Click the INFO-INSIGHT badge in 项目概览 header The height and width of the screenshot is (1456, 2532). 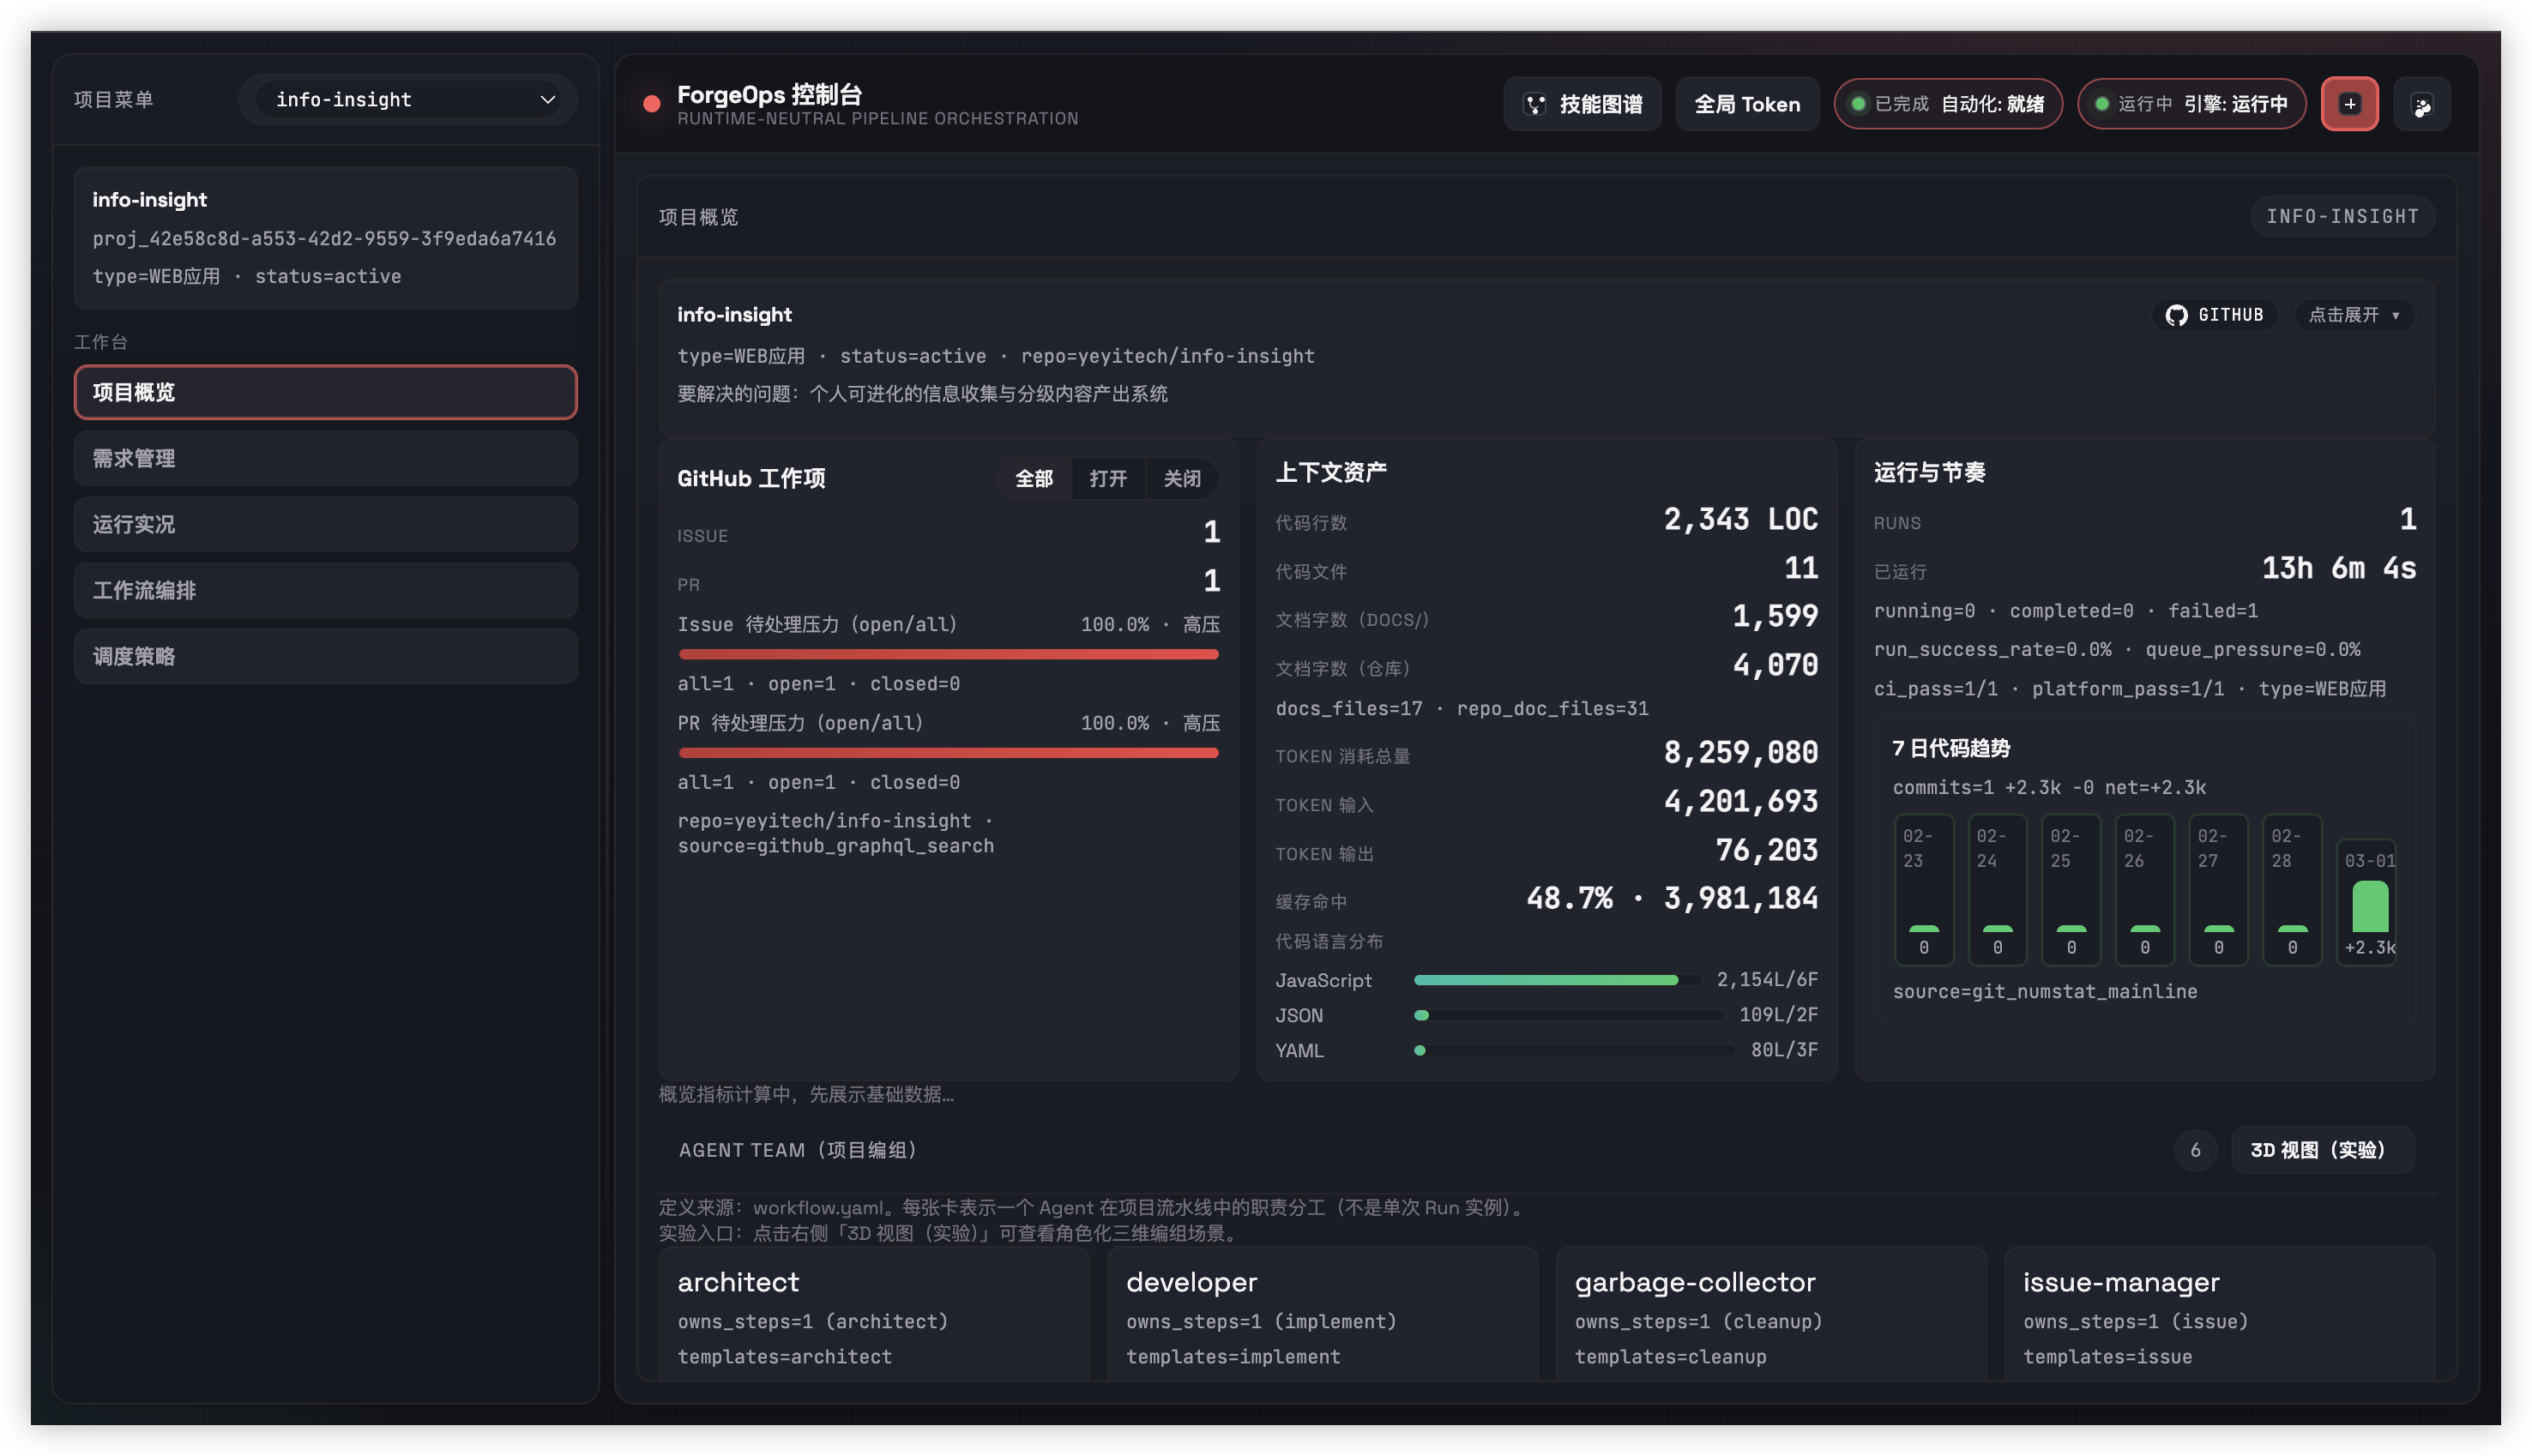click(2342, 215)
